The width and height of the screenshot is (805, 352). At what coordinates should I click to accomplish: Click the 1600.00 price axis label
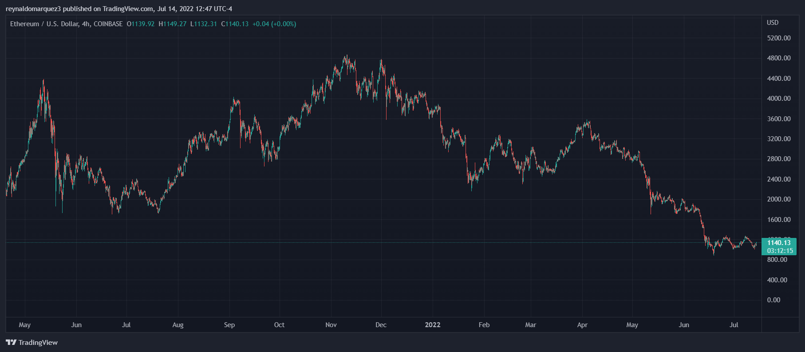pos(779,220)
